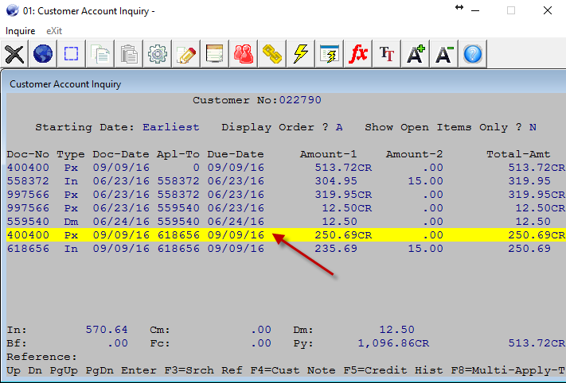Click PgDn in the key bar
The width and height of the screenshot is (566, 383).
point(100,370)
